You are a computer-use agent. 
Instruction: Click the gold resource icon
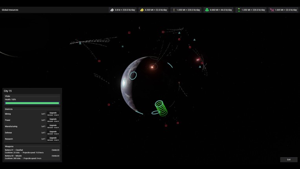click(142, 10)
